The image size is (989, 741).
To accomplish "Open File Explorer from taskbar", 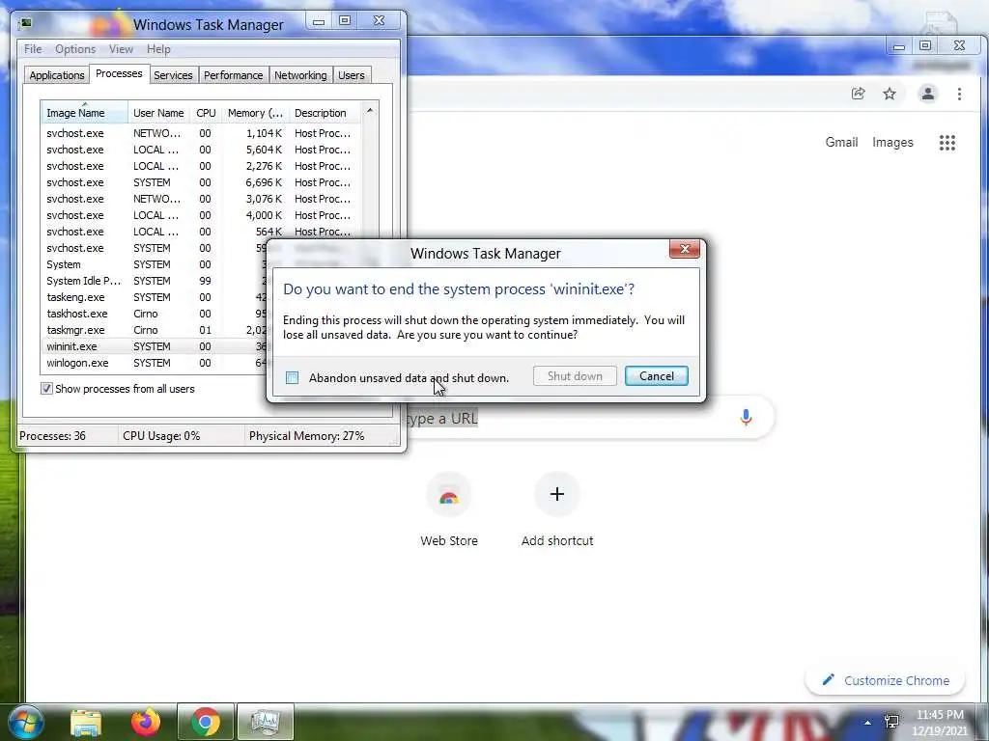I will [x=86, y=723].
